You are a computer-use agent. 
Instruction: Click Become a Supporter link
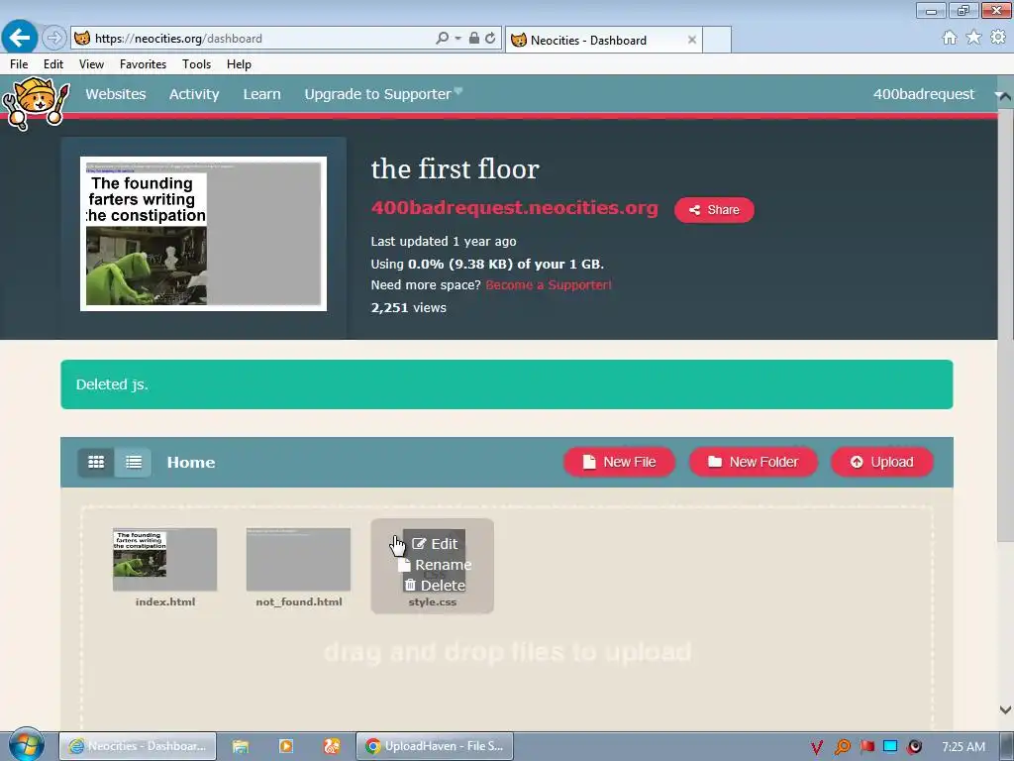[549, 284]
